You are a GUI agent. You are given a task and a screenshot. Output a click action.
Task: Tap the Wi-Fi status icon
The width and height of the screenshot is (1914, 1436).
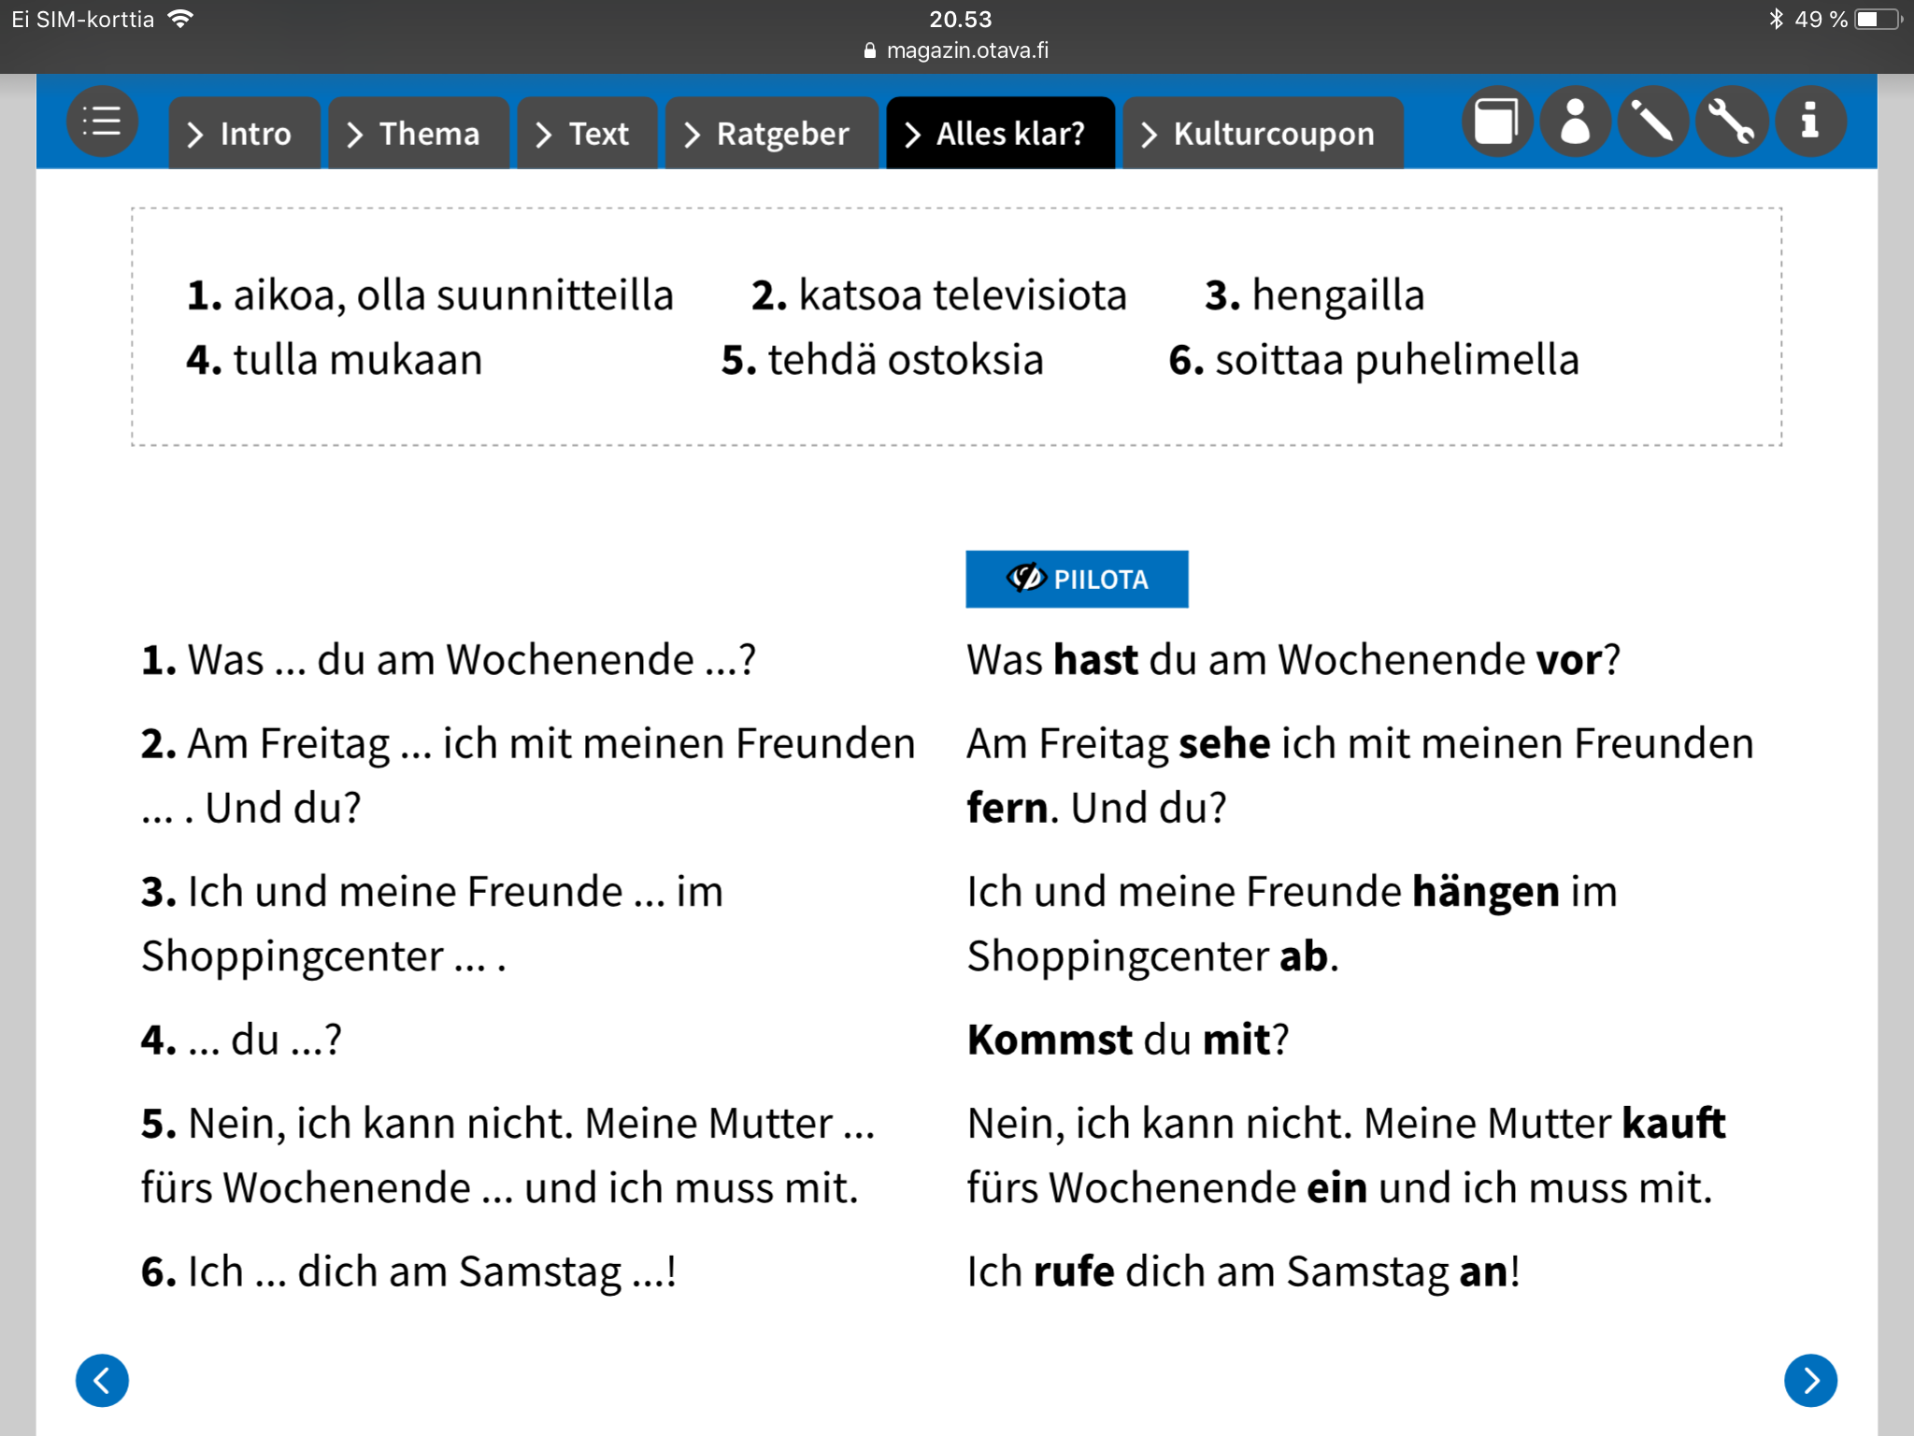pyautogui.click(x=180, y=18)
